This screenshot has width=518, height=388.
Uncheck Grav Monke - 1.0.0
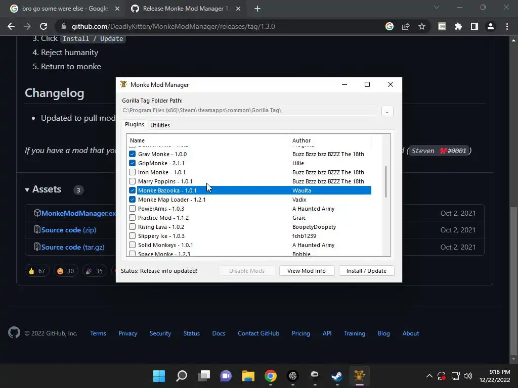132,154
